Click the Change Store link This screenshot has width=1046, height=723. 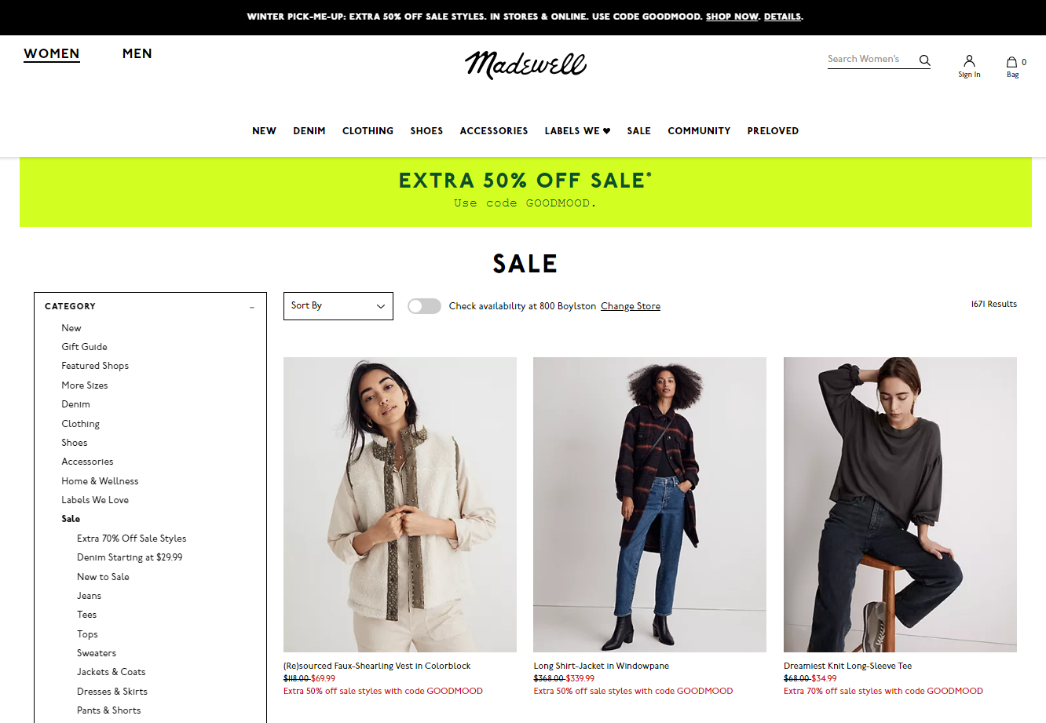[x=631, y=306]
